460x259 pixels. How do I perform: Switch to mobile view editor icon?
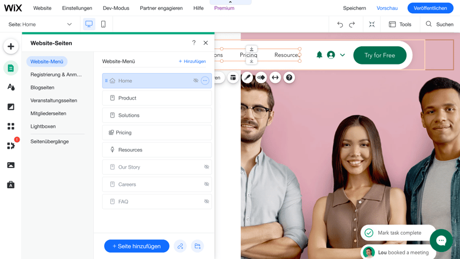click(x=103, y=24)
